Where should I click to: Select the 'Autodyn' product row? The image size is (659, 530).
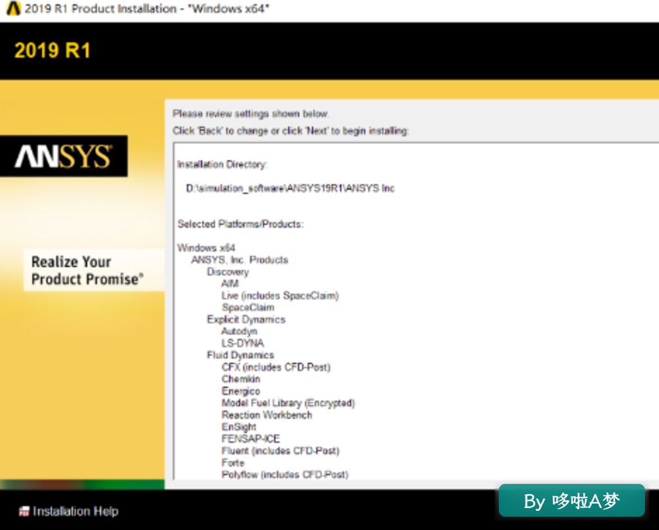tap(239, 331)
